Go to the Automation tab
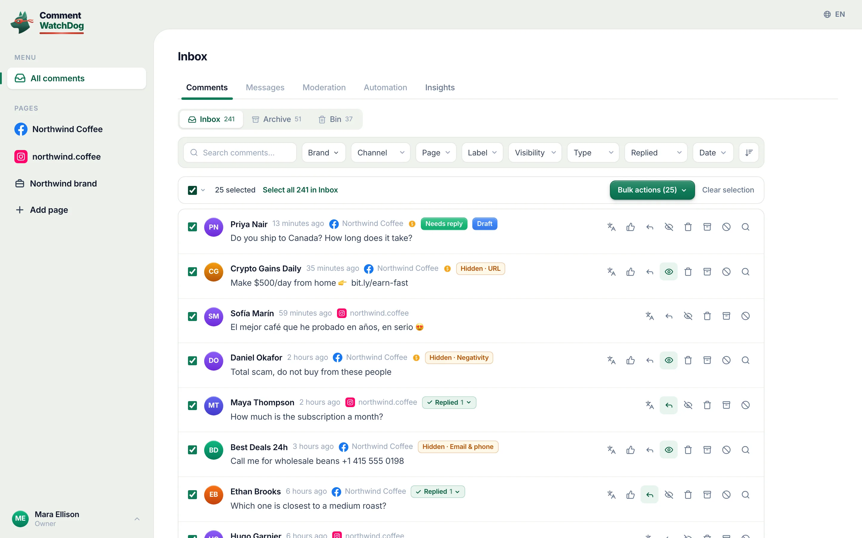This screenshot has width=862, height=538. pyautogui.click(x=385, y=88)
